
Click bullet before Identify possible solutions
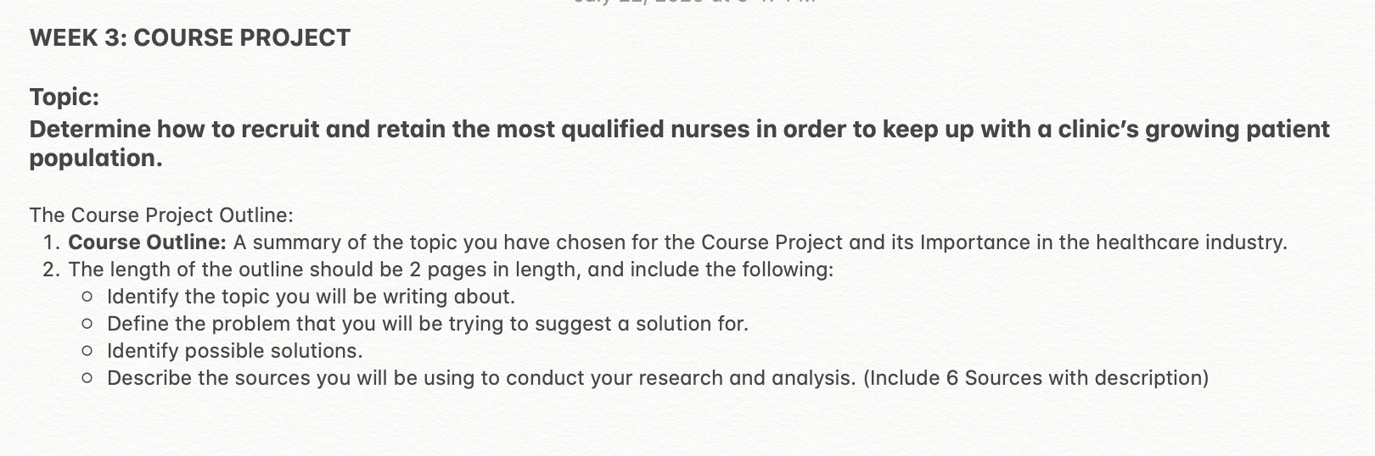(87, 352)
